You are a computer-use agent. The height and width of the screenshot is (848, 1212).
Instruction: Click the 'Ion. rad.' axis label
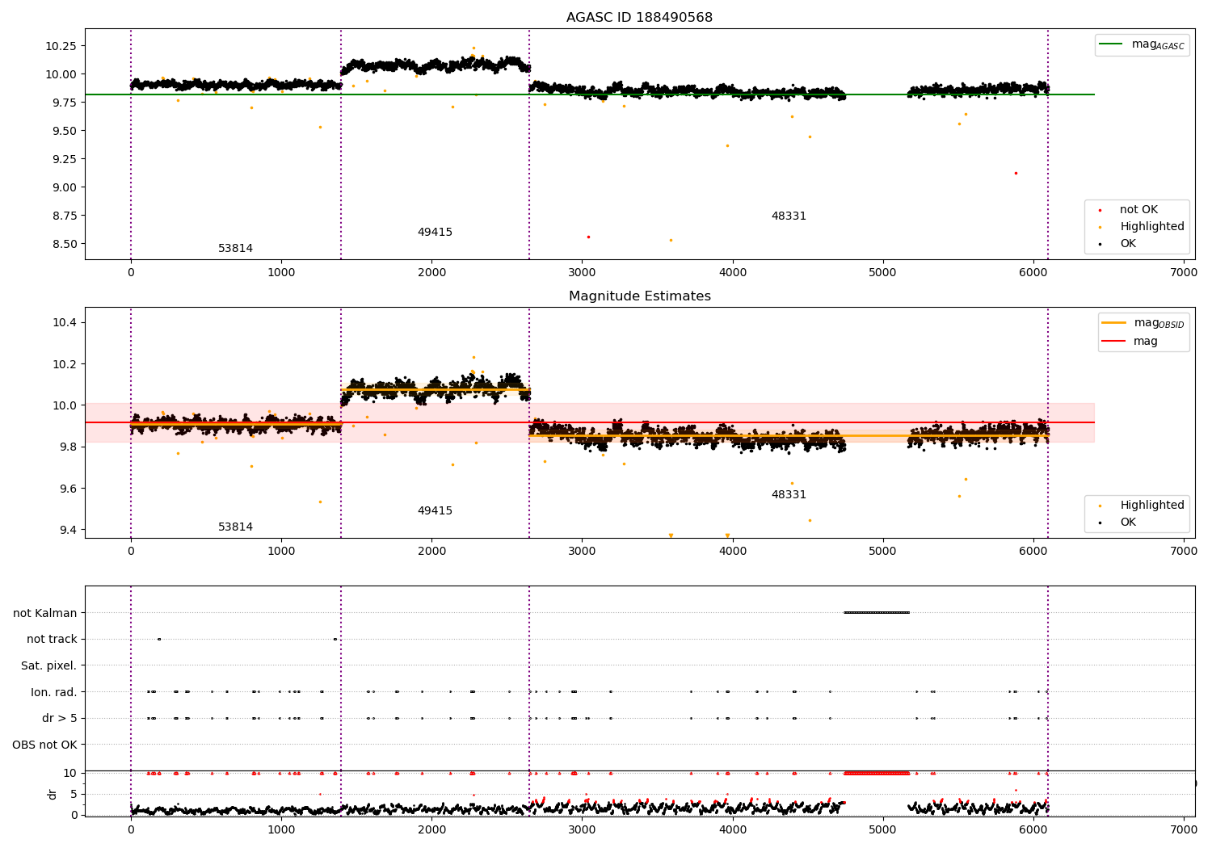(54, 692)
